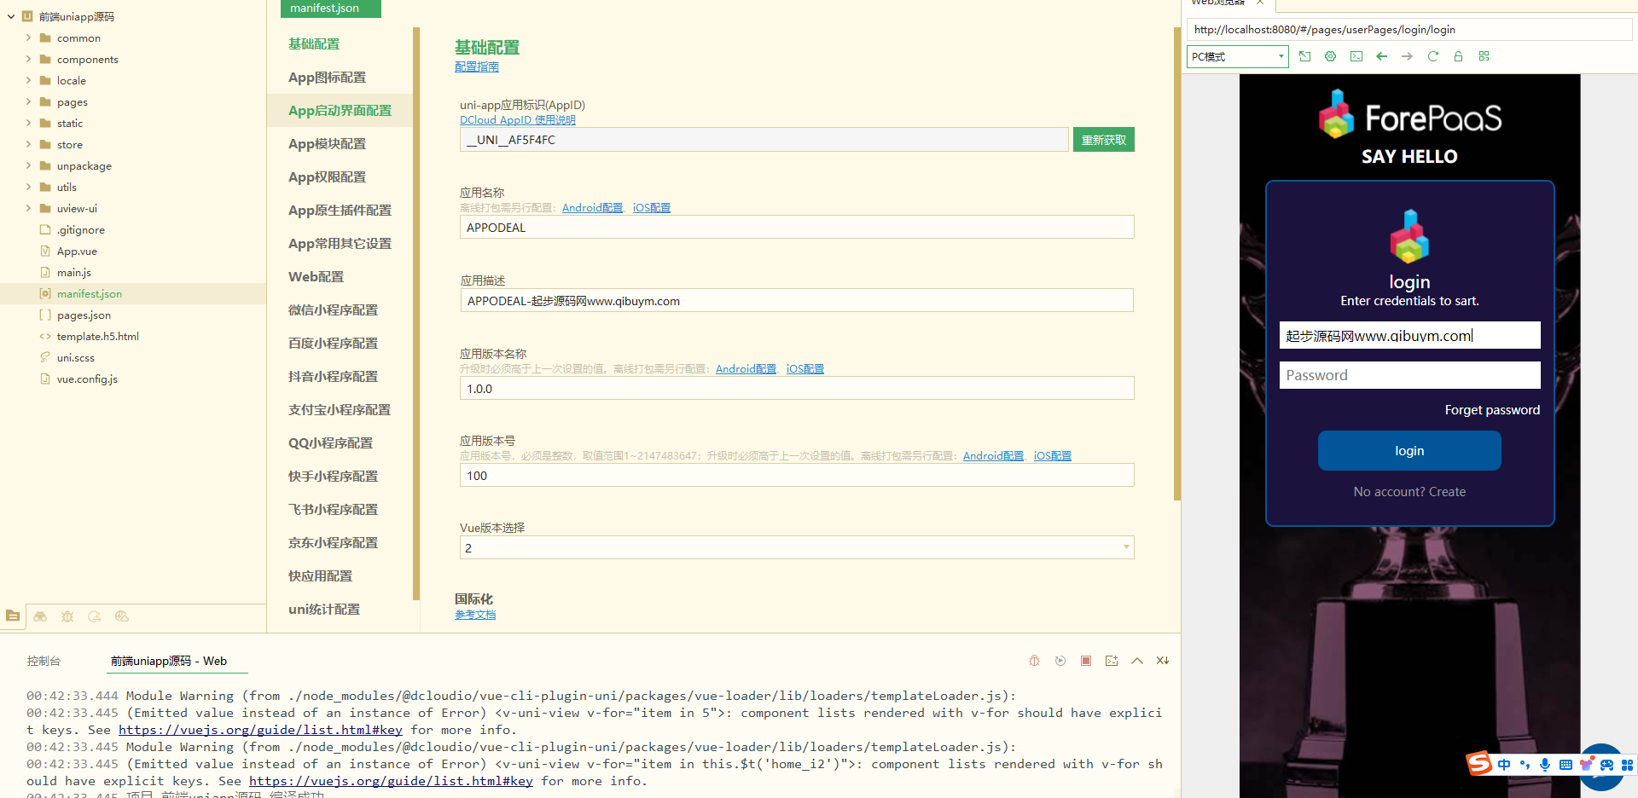Click the Password input field
Screen dimensions: 1638x798
pos(1409,375)
